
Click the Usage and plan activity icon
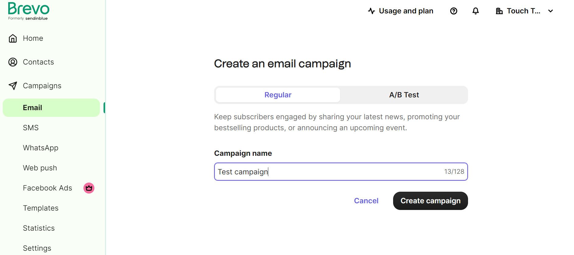click(371, 11)
